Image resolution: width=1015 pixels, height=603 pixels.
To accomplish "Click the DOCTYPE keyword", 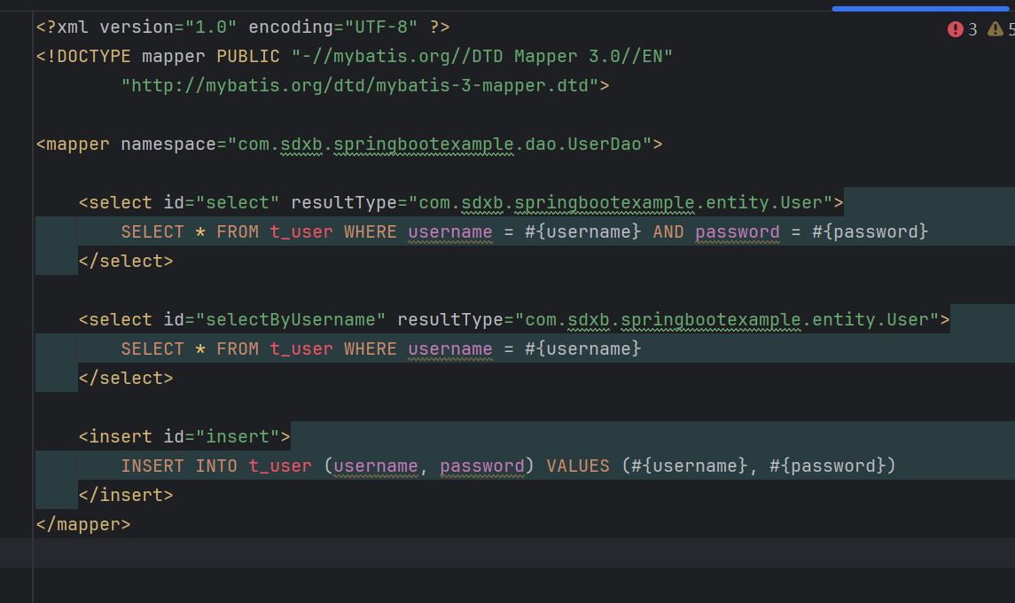I will click(x=90, y=57).
